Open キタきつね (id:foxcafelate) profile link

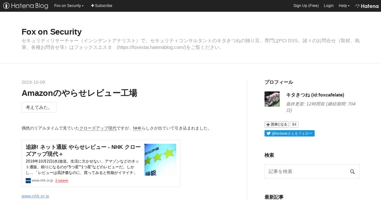(315, 95)
